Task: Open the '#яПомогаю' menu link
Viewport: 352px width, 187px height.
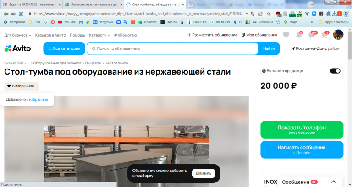Action: click(x=125, y=35)
